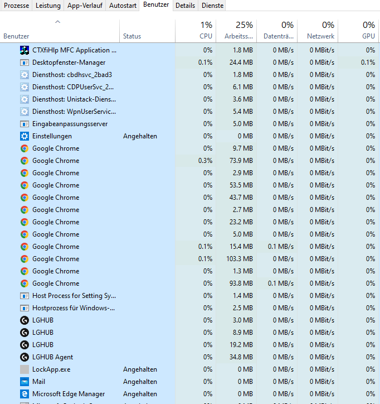
Task: Click the Chrome icon with 23.2 MB
Action: (x=25, y=222)
